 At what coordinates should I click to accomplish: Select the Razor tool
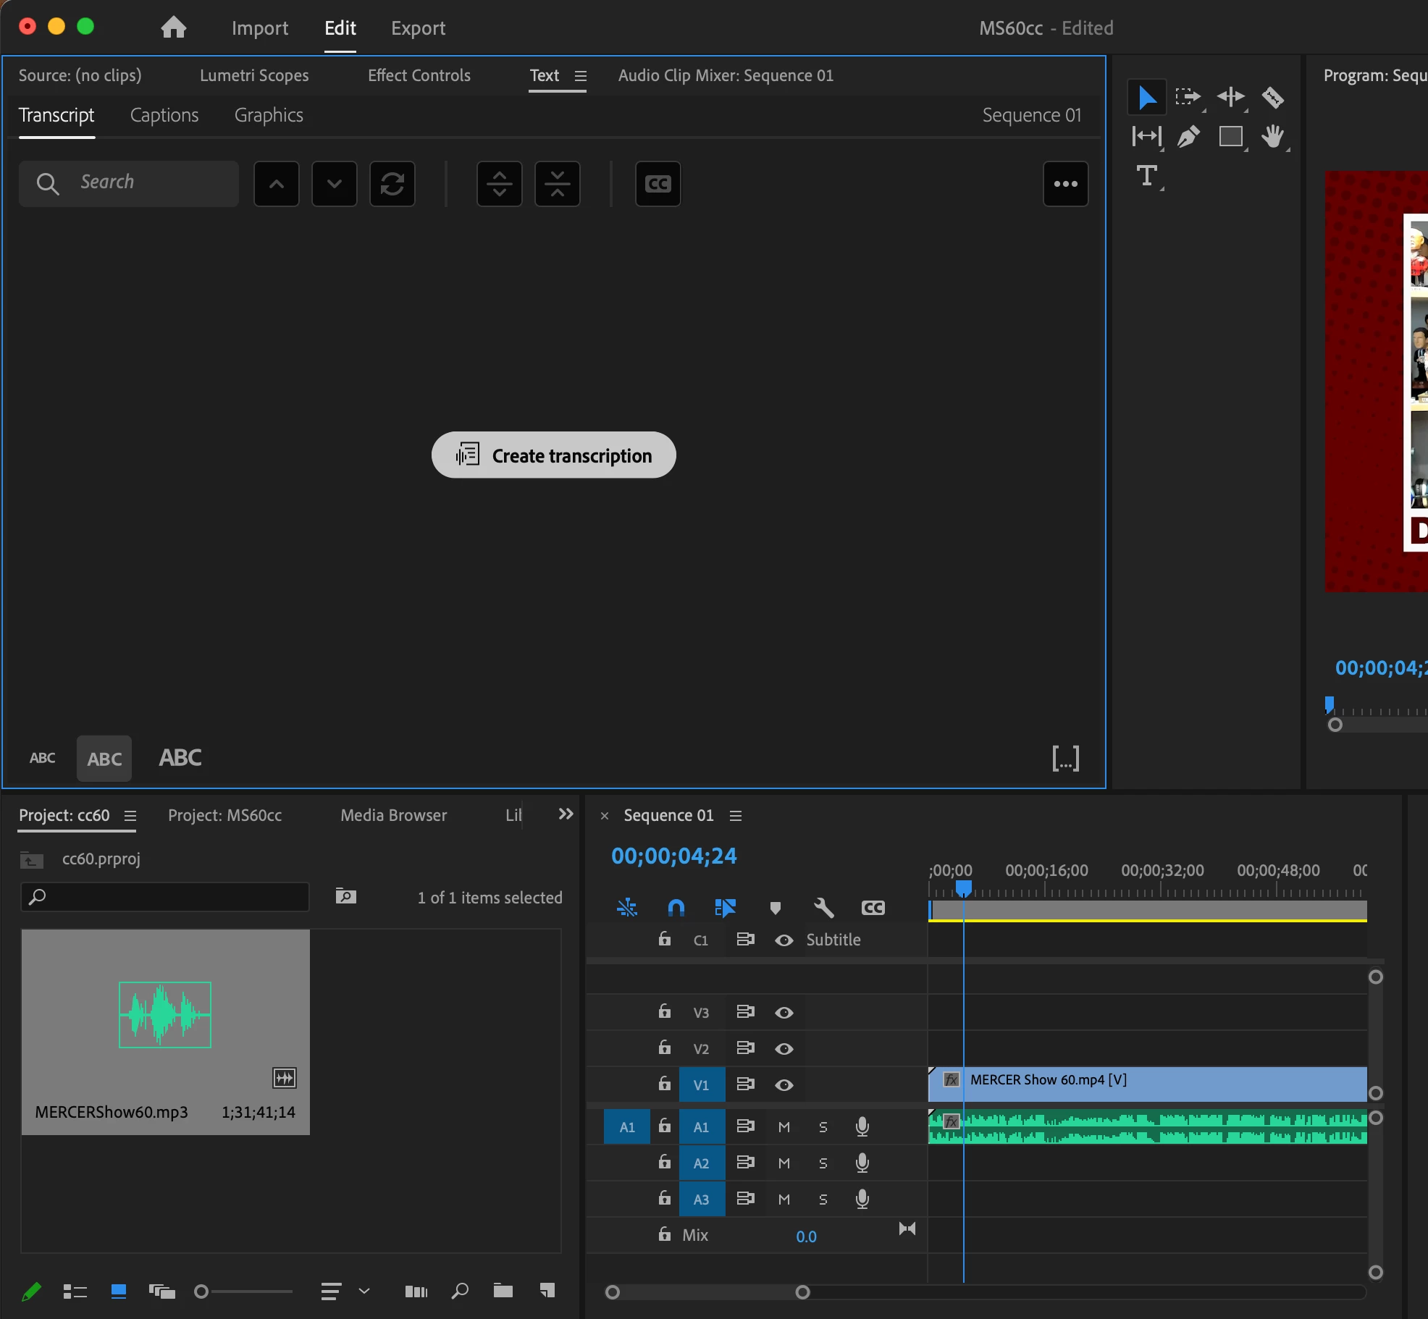(x=1272, y=97)
